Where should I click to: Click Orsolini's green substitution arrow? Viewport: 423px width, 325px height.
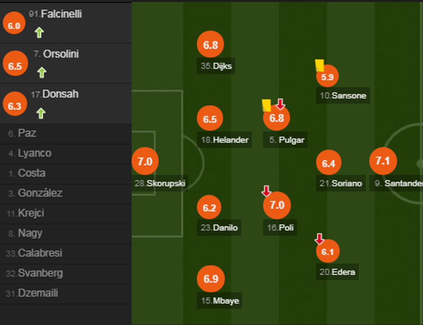(x=41, y=72)
